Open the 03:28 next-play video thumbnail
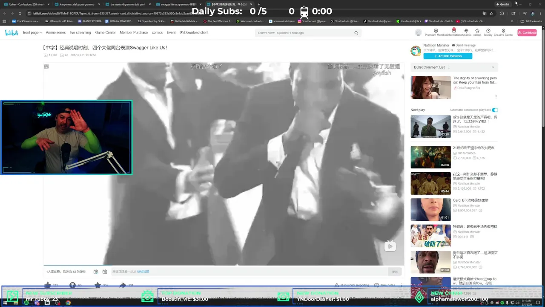545x307 pixels. [x=430, y=127]
